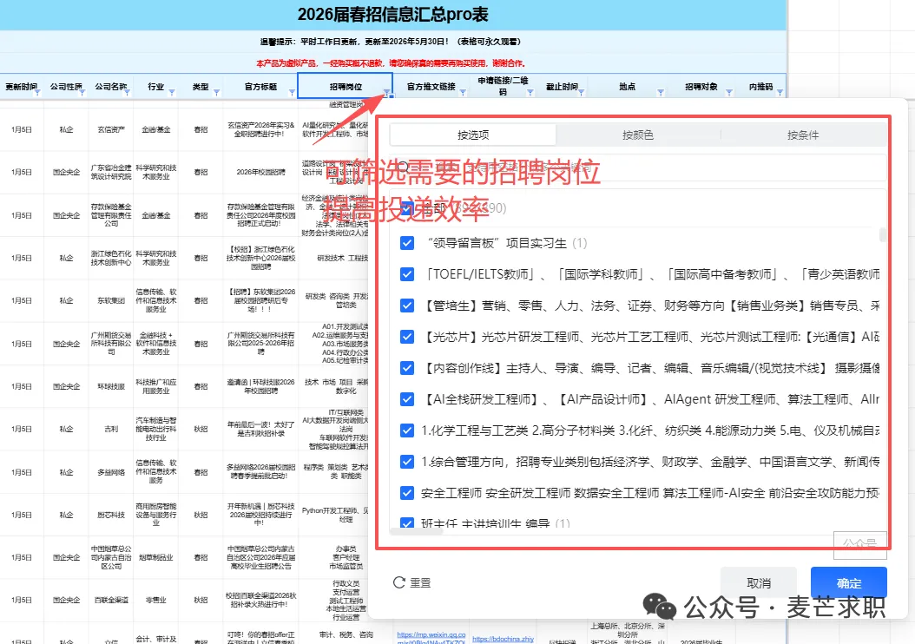This screenshot has width=915, height=644.
Task: Click the 取消 button
Action: click(x=759, y=582)
